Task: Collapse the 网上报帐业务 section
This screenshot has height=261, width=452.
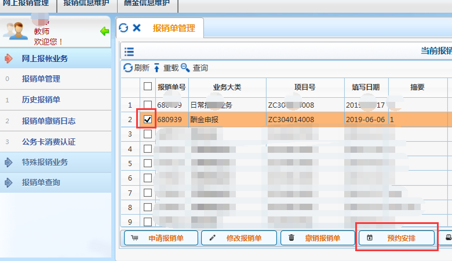Action: coord(45,58)
